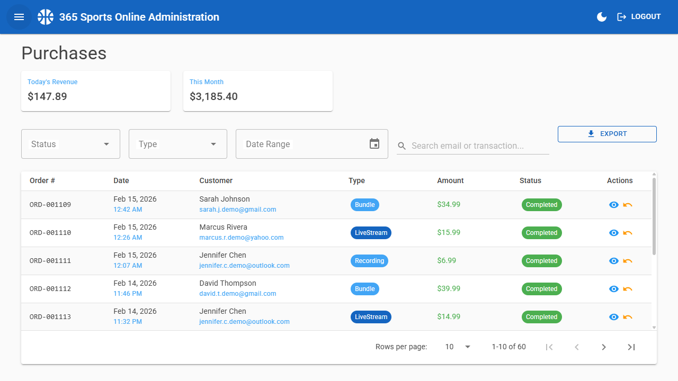Image resolution: width=678 pixels, height=381 pixels.
Task: Click the Completed status chip for ORD-001112
Action: (x=542, y=289)
